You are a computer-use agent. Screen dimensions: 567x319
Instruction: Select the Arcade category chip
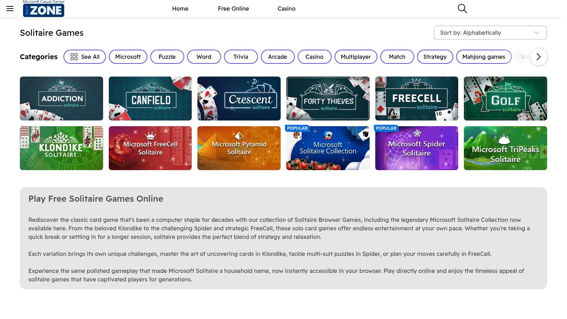[x=278, y=57]
